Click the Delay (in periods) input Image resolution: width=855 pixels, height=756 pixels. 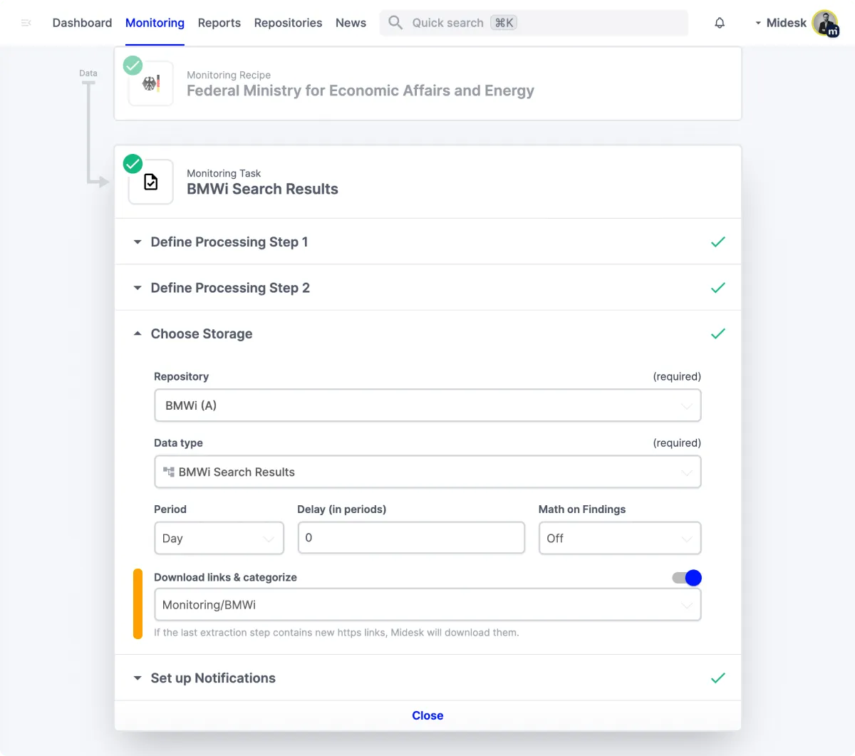click(411, 538)
